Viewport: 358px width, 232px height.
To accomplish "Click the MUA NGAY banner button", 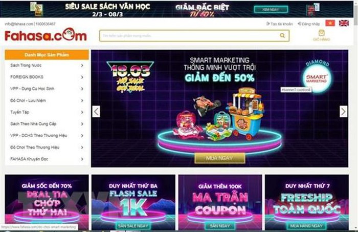I will (219, 158).
